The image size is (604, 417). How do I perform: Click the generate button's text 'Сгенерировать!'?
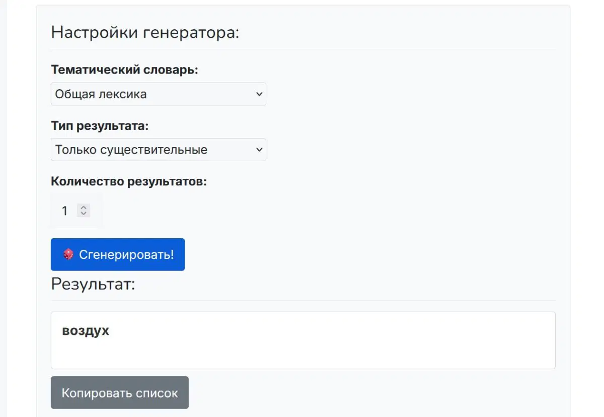click(126, 254)
